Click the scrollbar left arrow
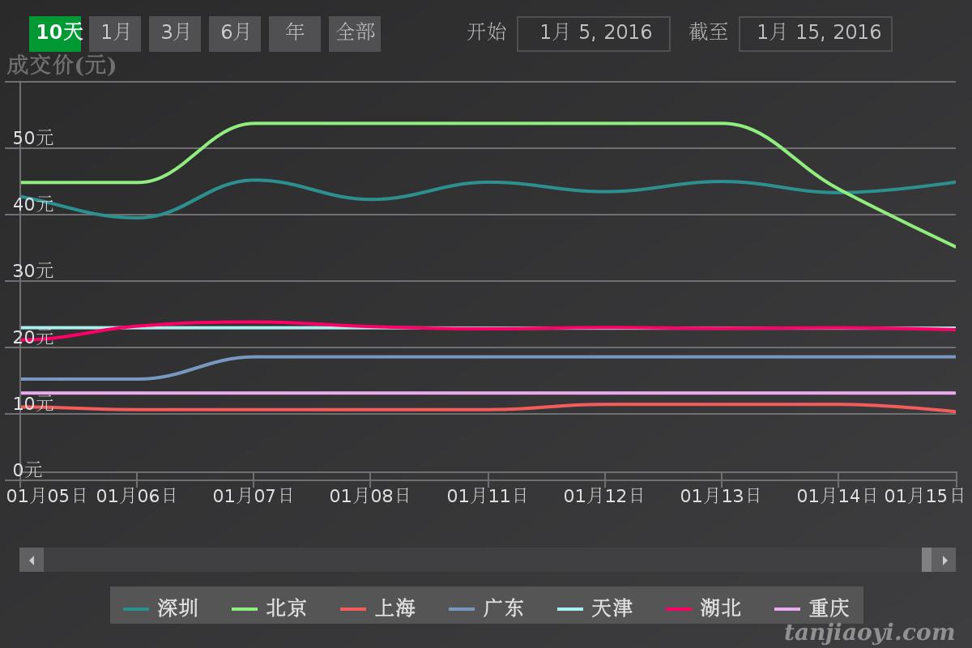Viewport: 972px width, 648px height. click(x=32, y=560)
